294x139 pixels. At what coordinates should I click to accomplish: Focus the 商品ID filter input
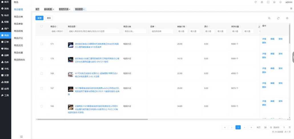(57, 31)
